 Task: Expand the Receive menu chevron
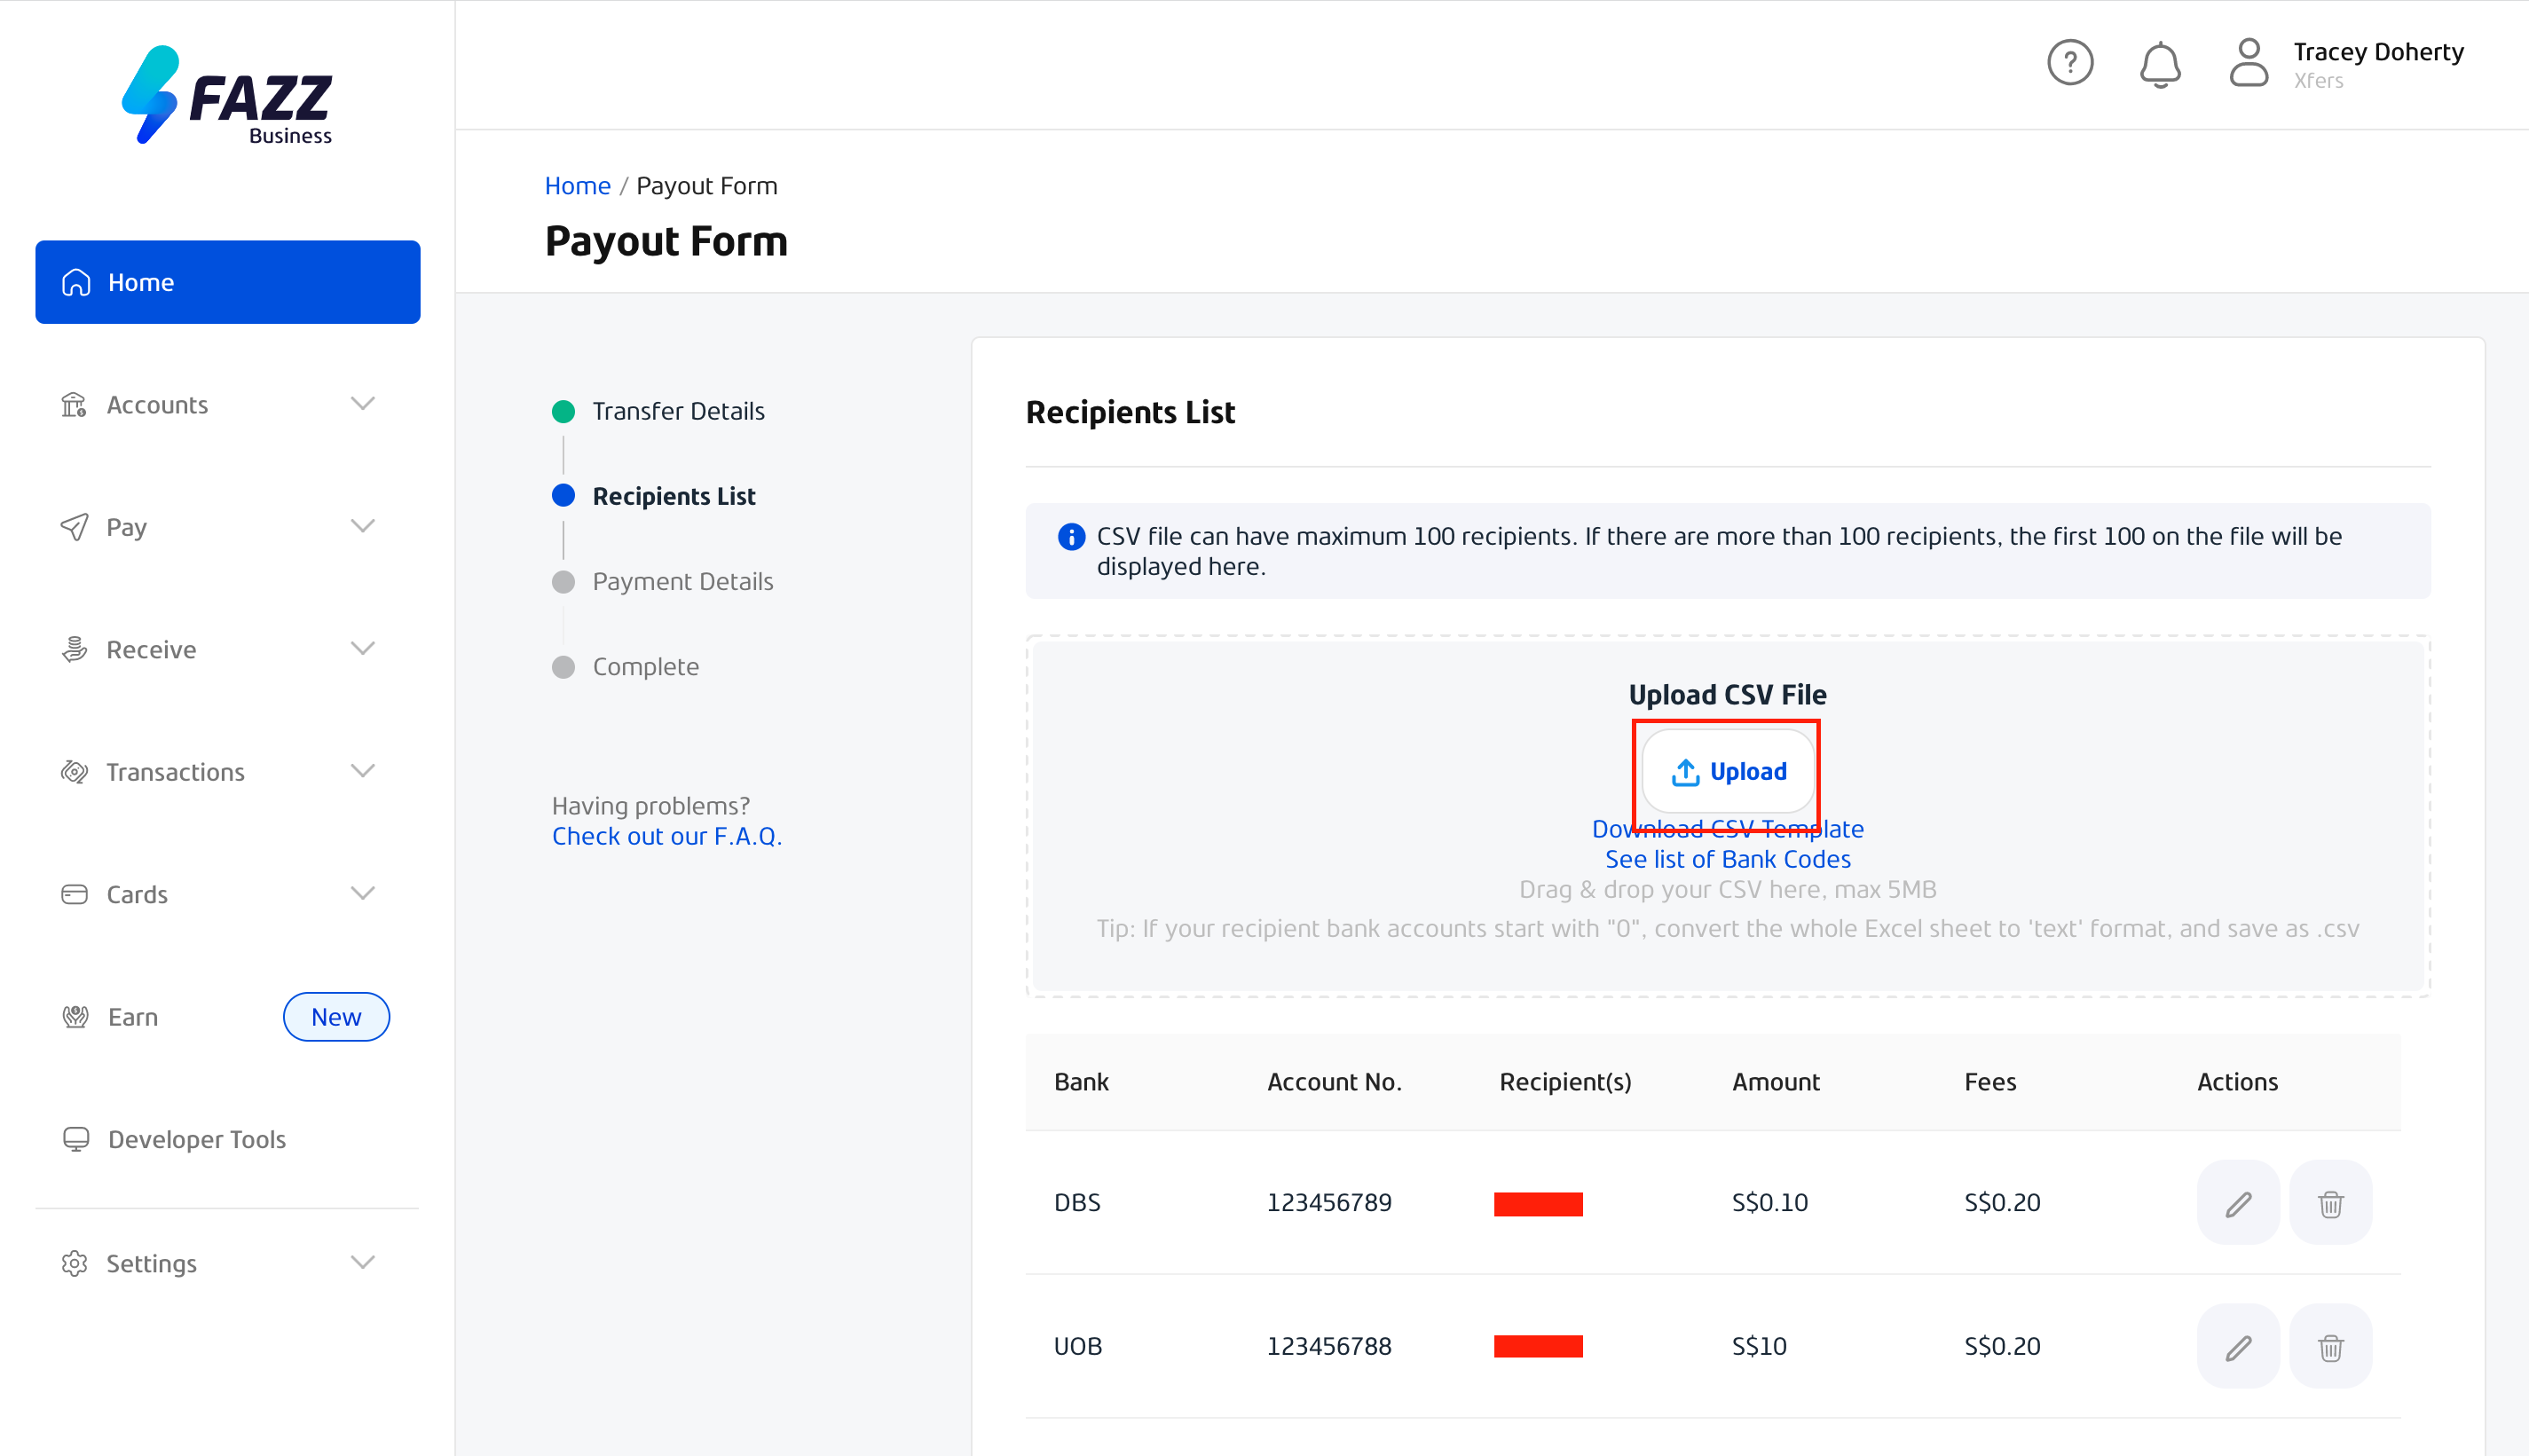(x=363, y=649)
